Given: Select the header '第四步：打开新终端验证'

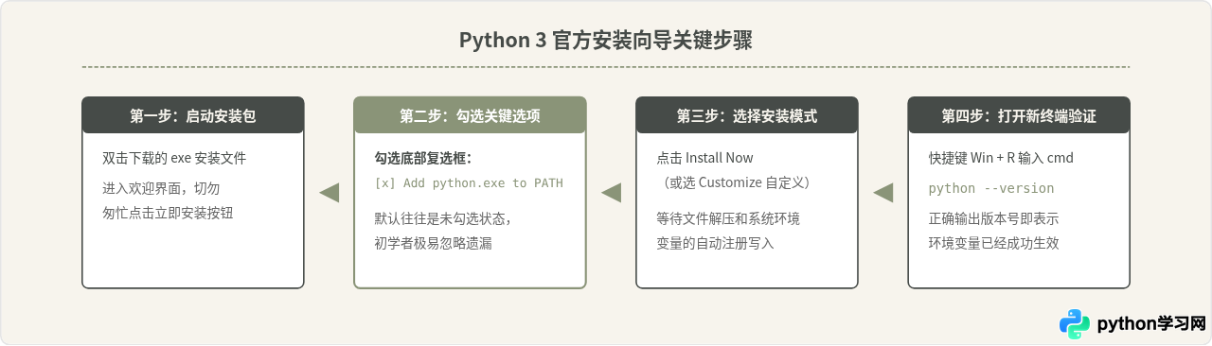Looking at the screenshot, I should [x=1019, y=115].
